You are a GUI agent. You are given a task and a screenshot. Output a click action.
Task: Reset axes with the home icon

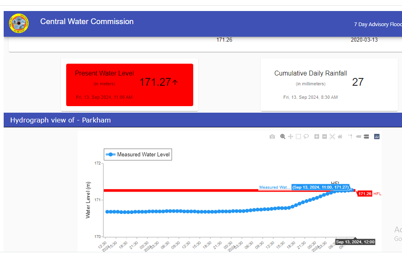click(340, 137)
